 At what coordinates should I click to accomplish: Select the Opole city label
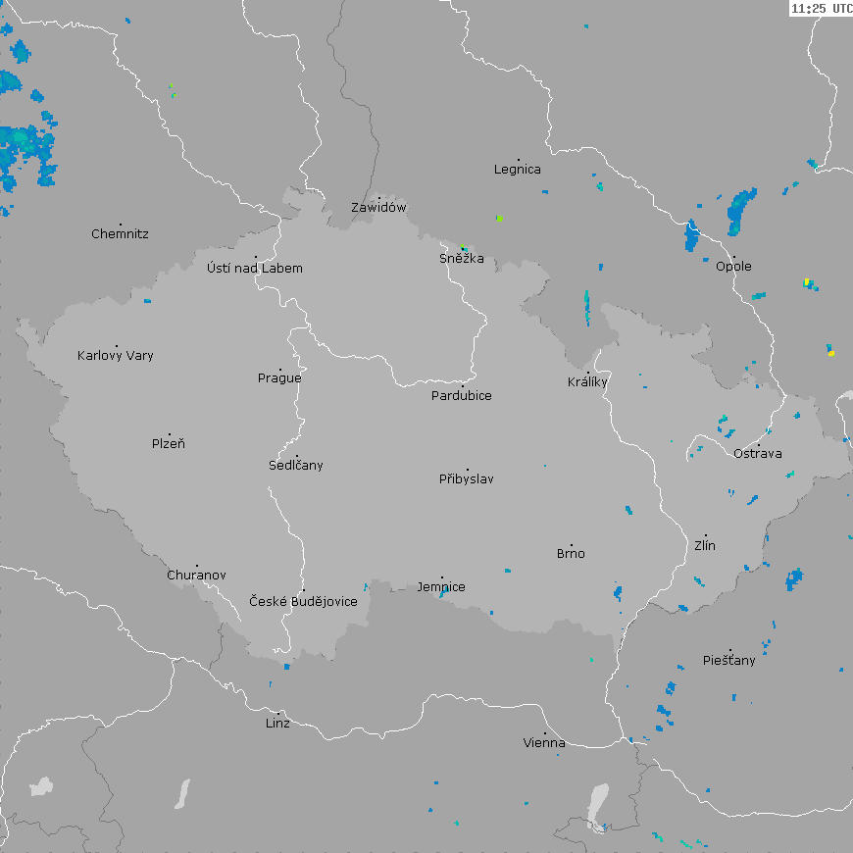tap(733, 267)
